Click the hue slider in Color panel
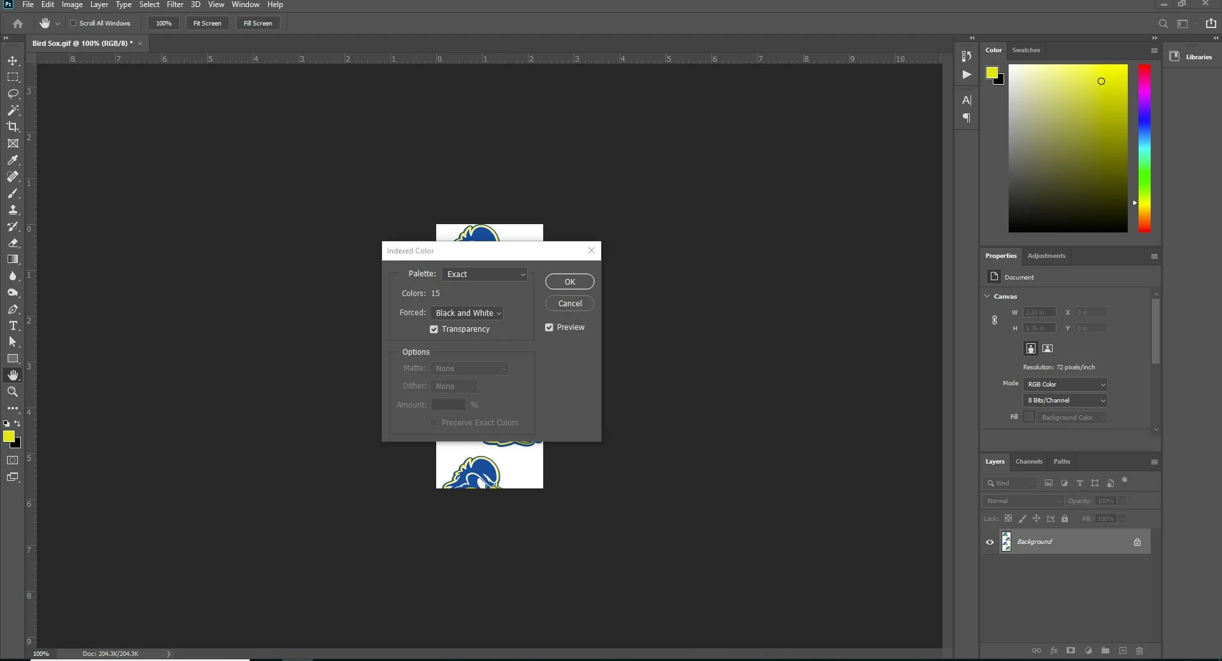 pyautogui.click(x=1144, y=148)
